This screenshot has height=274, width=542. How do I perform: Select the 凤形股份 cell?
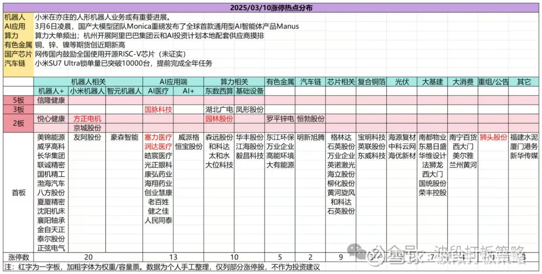pos(249,110)
